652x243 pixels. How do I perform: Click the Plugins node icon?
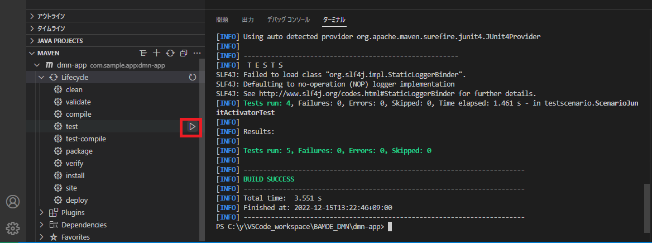click(x=53, y=213)
